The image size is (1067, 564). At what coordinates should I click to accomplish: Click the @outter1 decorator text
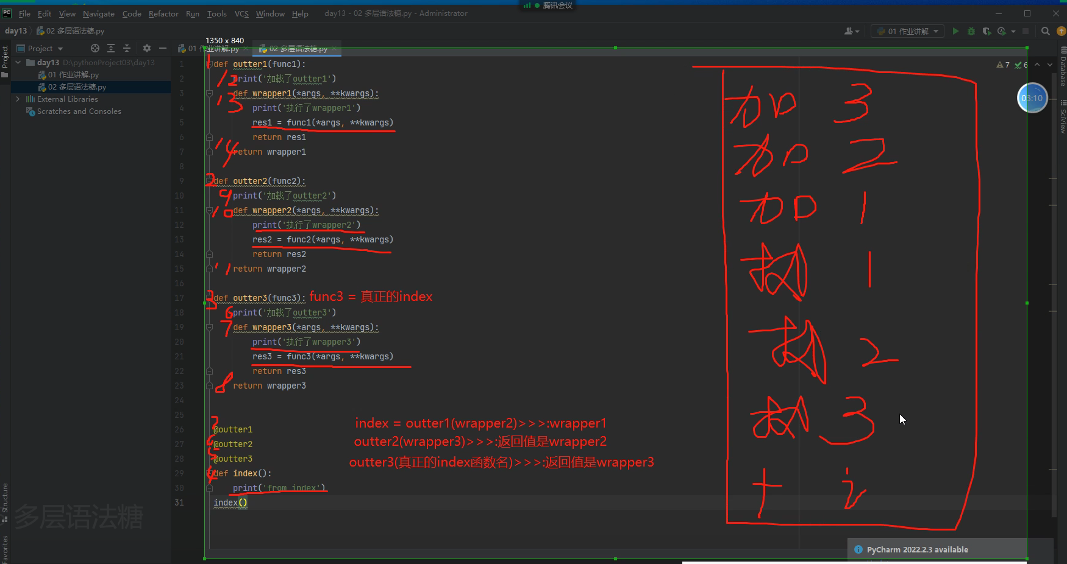point(233,429)
